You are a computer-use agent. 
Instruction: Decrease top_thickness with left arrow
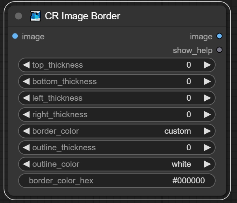(26, 65)
